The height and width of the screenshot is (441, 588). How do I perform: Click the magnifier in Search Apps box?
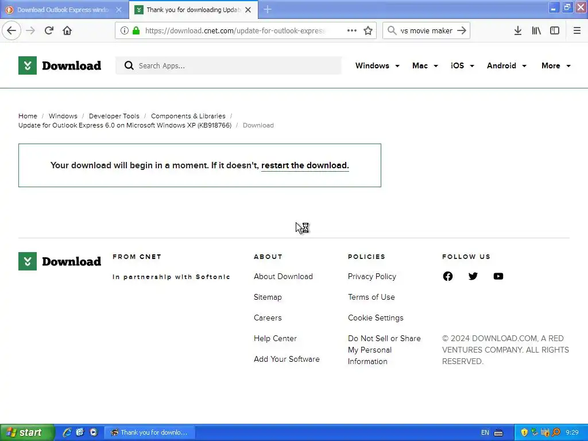coord(129,65)
